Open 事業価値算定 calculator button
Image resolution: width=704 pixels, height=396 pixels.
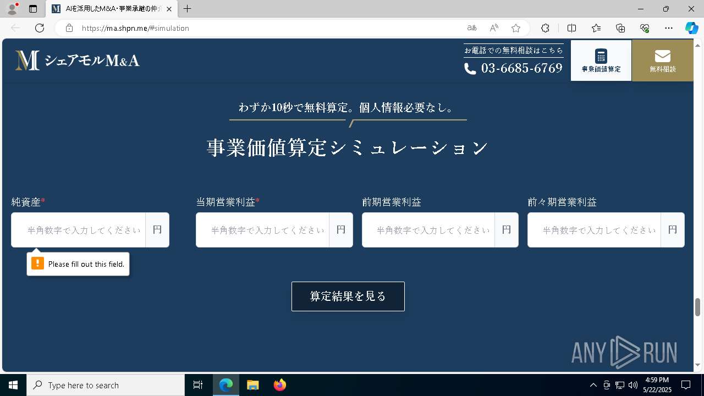(601, 61)
